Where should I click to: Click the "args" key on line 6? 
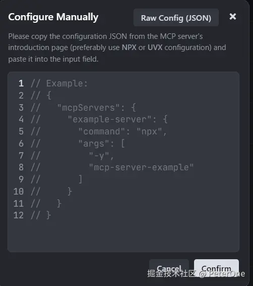click(x=93, y=144)
